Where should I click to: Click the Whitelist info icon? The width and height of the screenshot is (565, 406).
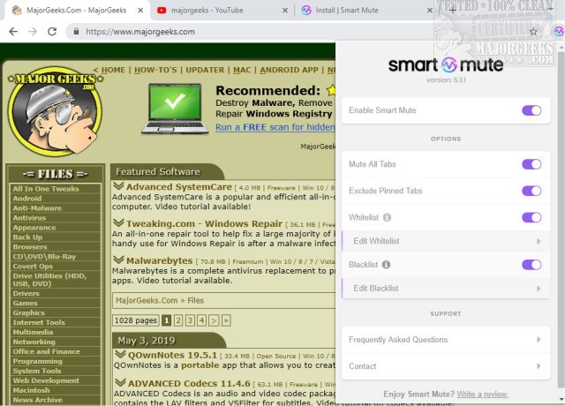387,218
